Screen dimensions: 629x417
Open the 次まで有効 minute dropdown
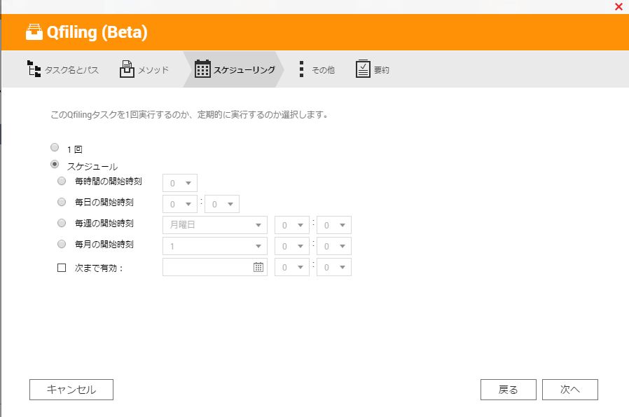coord(333,267)
